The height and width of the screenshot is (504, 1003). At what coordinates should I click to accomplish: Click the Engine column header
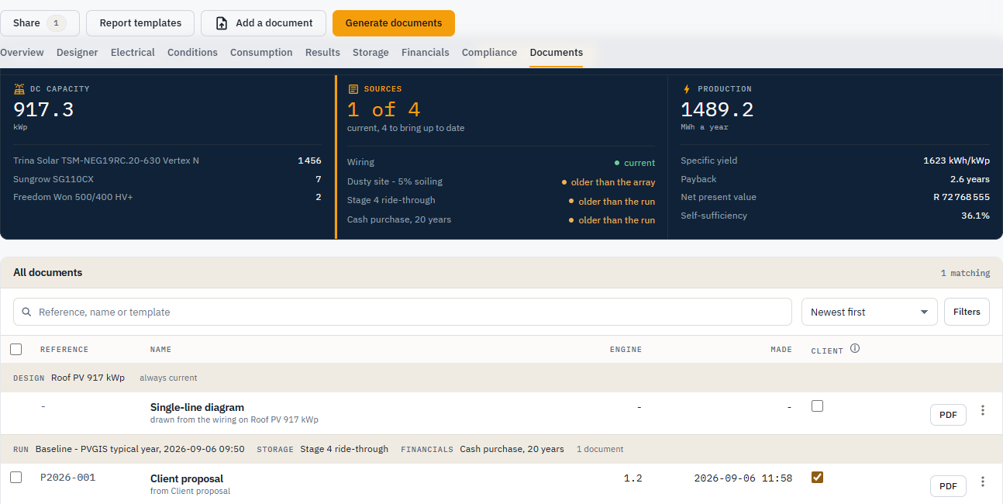[x=626, y=350]
